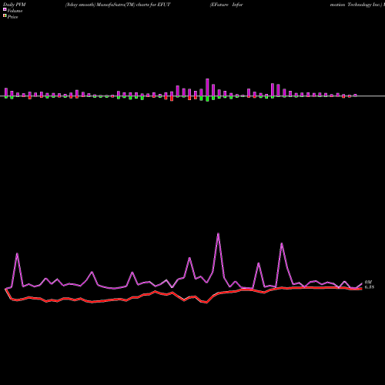Click the Volume legend label
This screenshot has width=385, height=385.
pos(15,11)
